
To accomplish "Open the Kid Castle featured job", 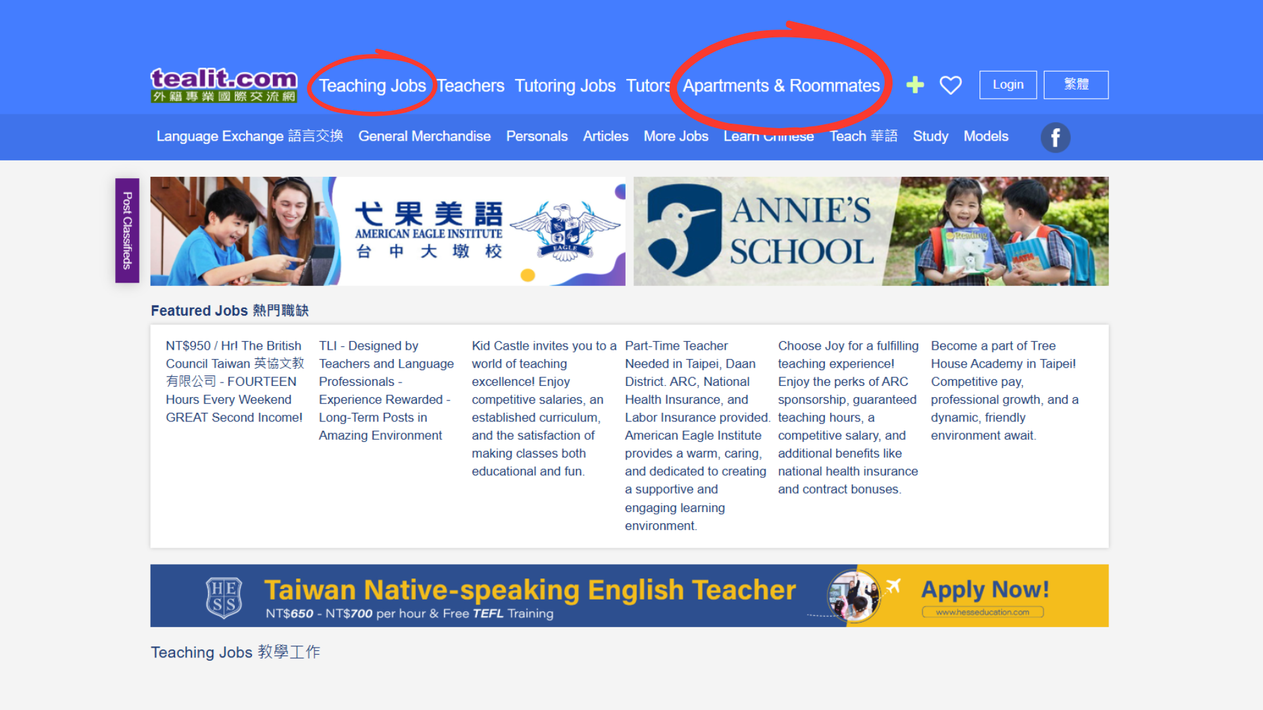I will pos(543,408).
